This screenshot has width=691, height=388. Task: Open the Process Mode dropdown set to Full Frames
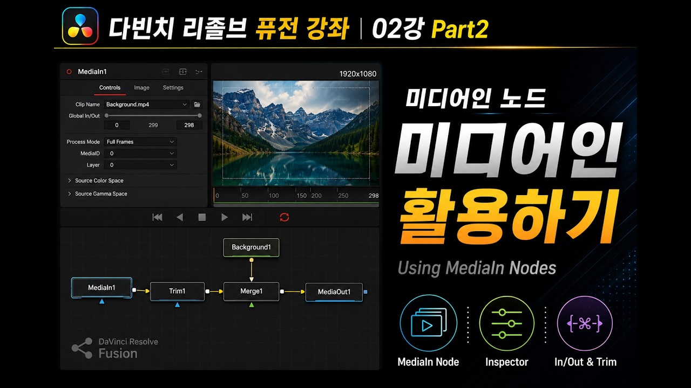tap(140, 142)
